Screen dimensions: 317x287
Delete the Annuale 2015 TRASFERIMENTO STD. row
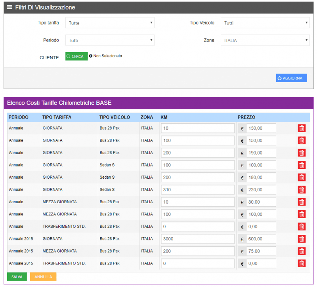302,264
